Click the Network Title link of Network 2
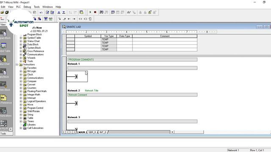Image resolution: width=271 pixels, height=152 pixels. tap(91, 90)
